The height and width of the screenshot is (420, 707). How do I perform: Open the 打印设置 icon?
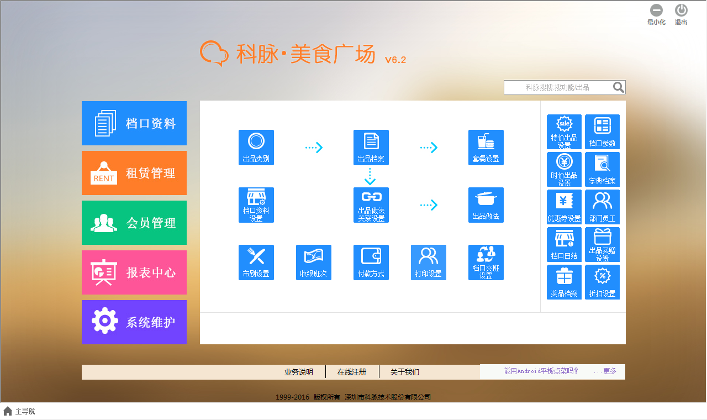tap(428, 262)
